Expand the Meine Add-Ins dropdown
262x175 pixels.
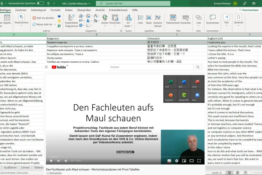click(x=55, y=24)
